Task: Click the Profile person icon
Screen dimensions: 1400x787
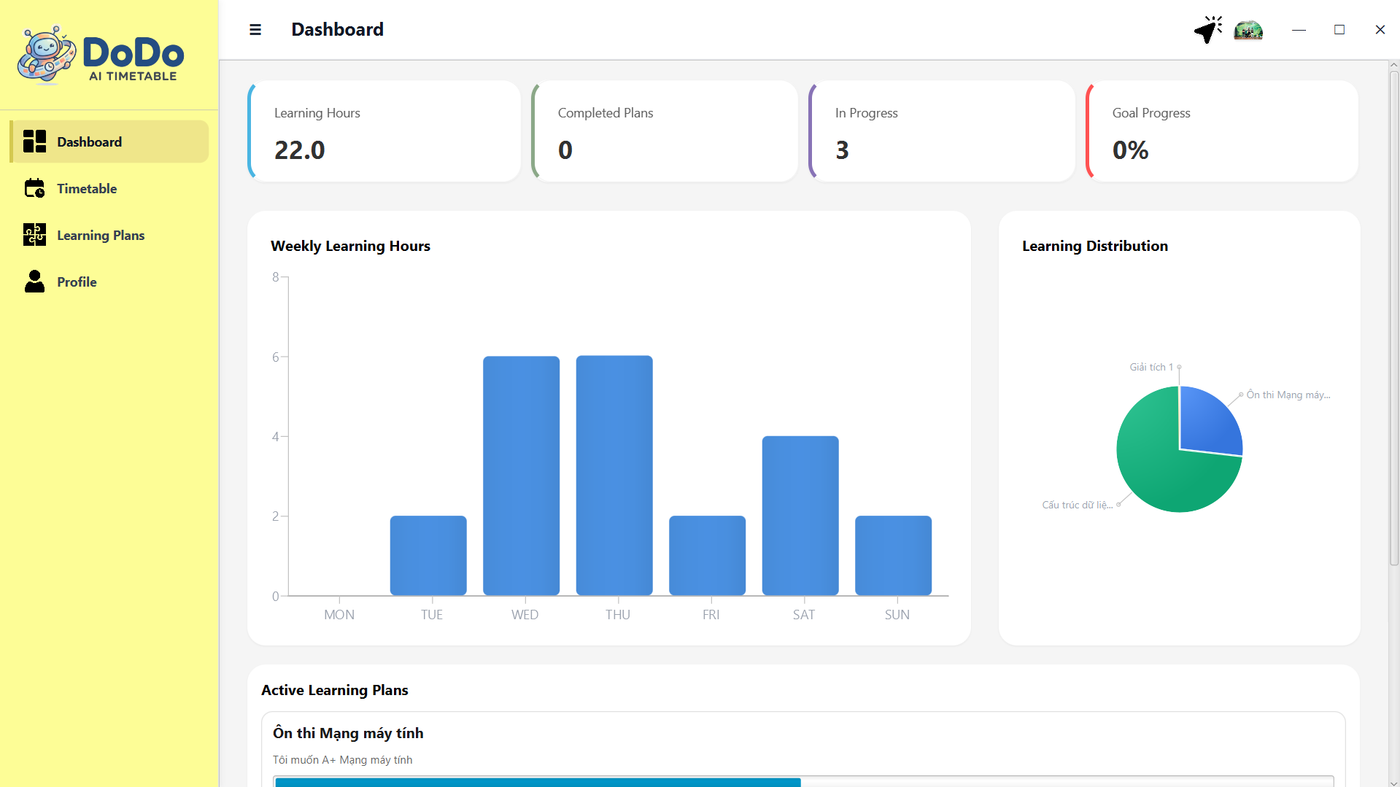Action: pos(34,282)
